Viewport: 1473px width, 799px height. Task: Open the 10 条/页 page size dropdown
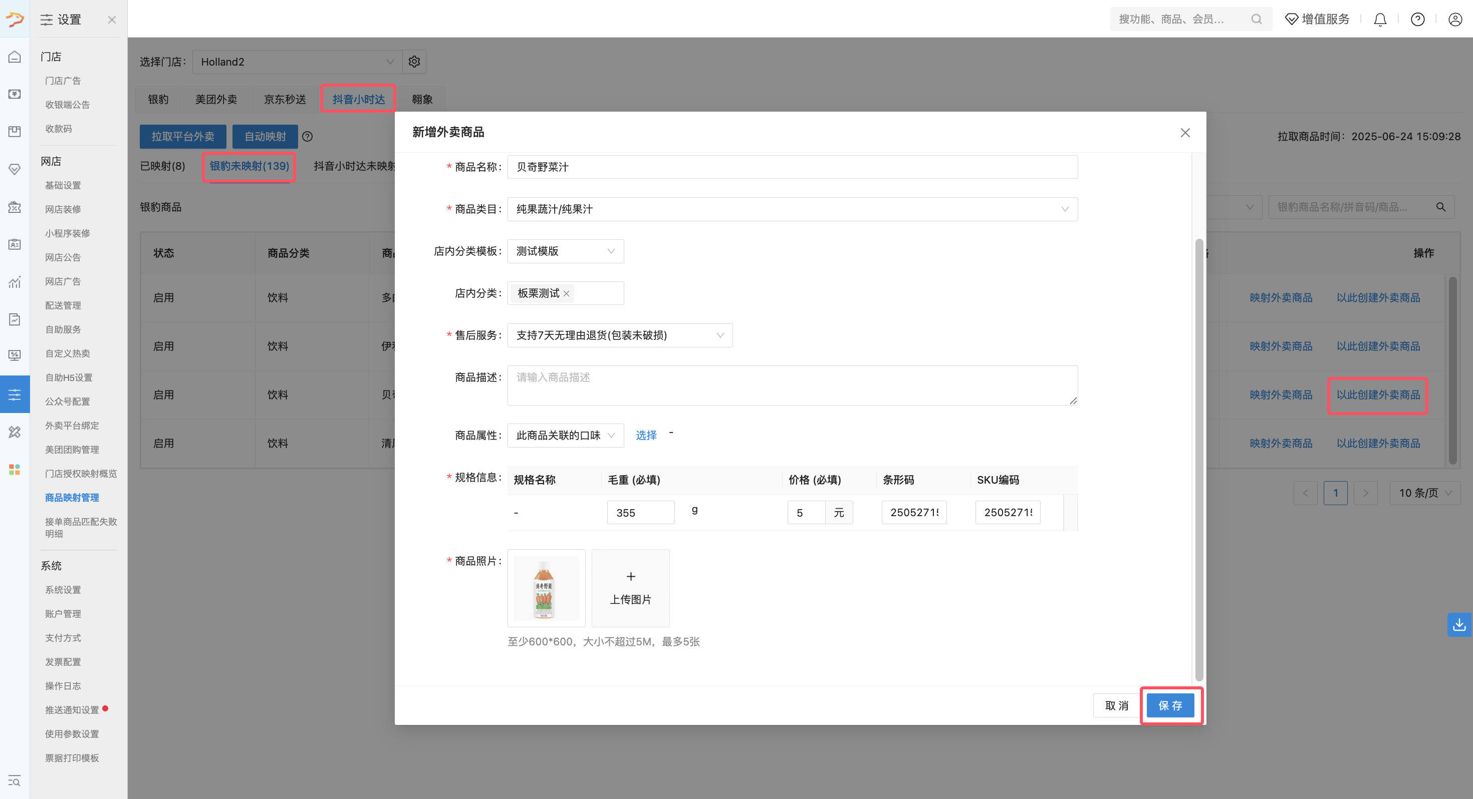click(1425, 493)
